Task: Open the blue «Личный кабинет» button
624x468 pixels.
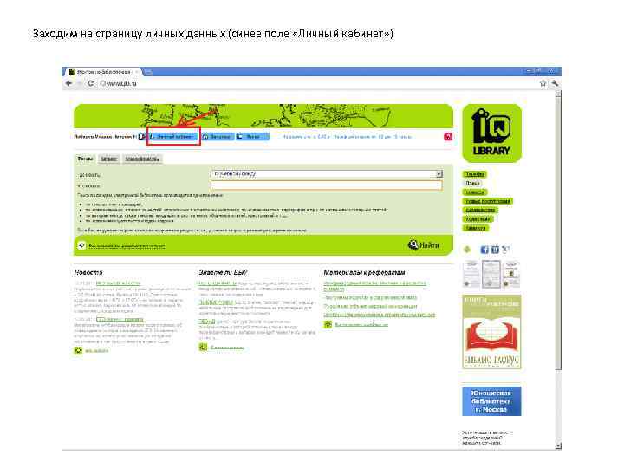Action: coord(173,137)
